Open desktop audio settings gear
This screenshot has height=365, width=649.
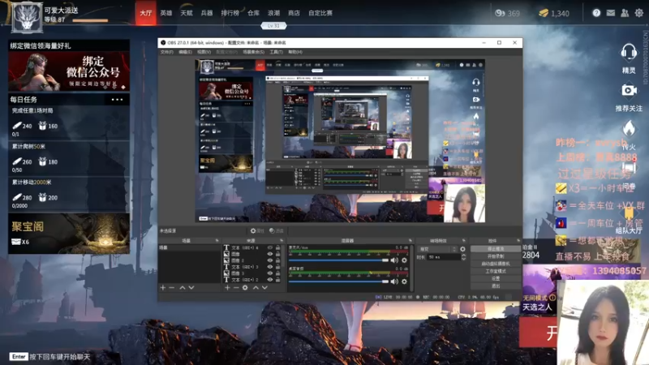point(404,281)
